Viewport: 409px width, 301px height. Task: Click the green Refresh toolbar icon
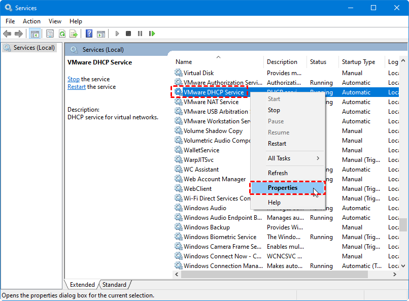pos(62,34)
